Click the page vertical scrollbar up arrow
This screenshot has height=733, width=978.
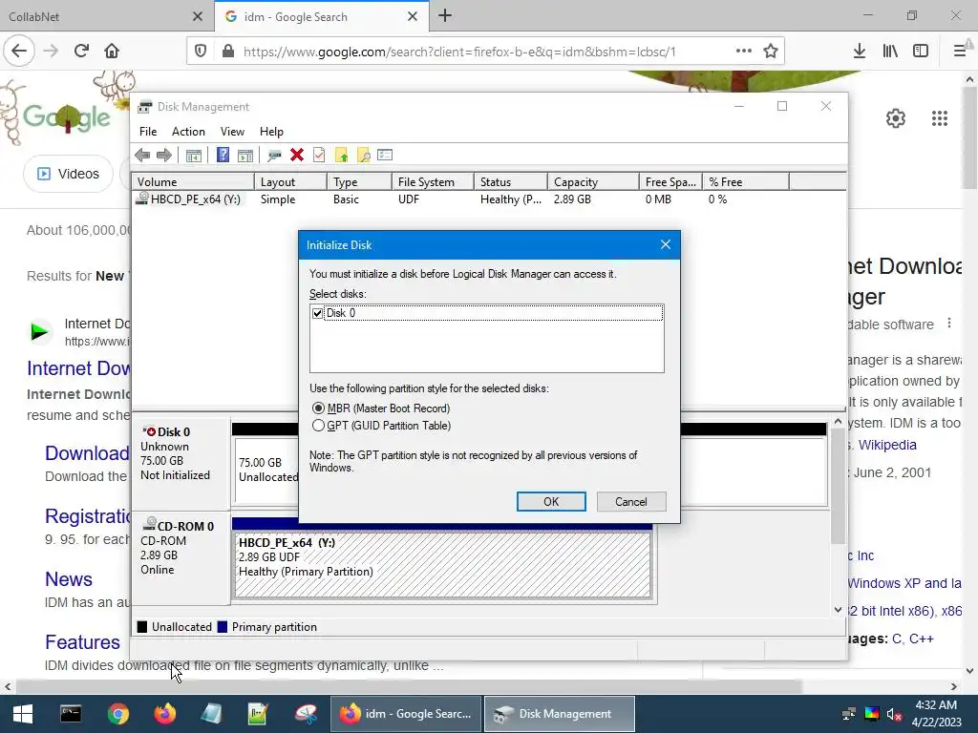[x=969, y=79]
